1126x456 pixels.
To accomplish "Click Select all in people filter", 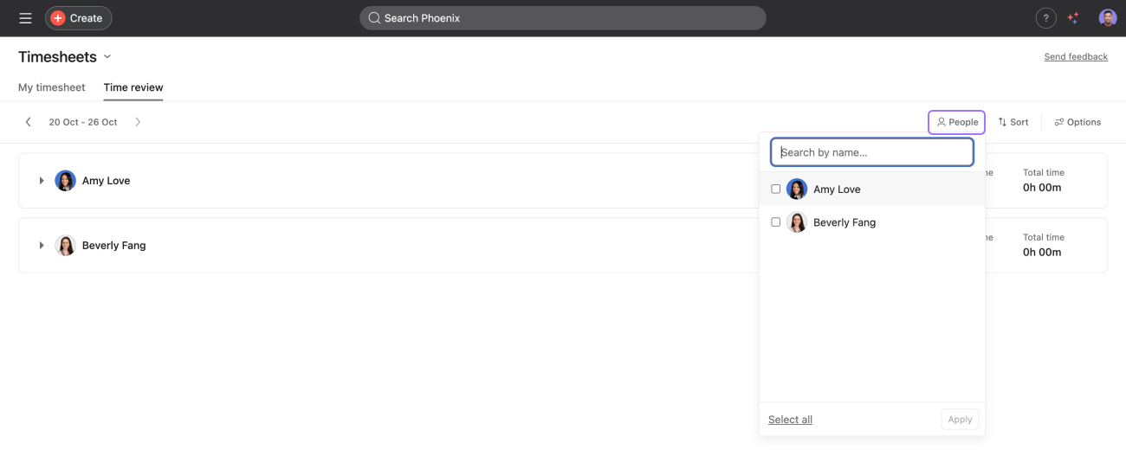I will click(790, 420).
